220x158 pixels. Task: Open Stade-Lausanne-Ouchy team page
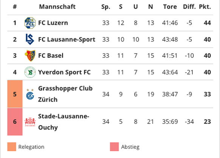(x=64, y=122)
